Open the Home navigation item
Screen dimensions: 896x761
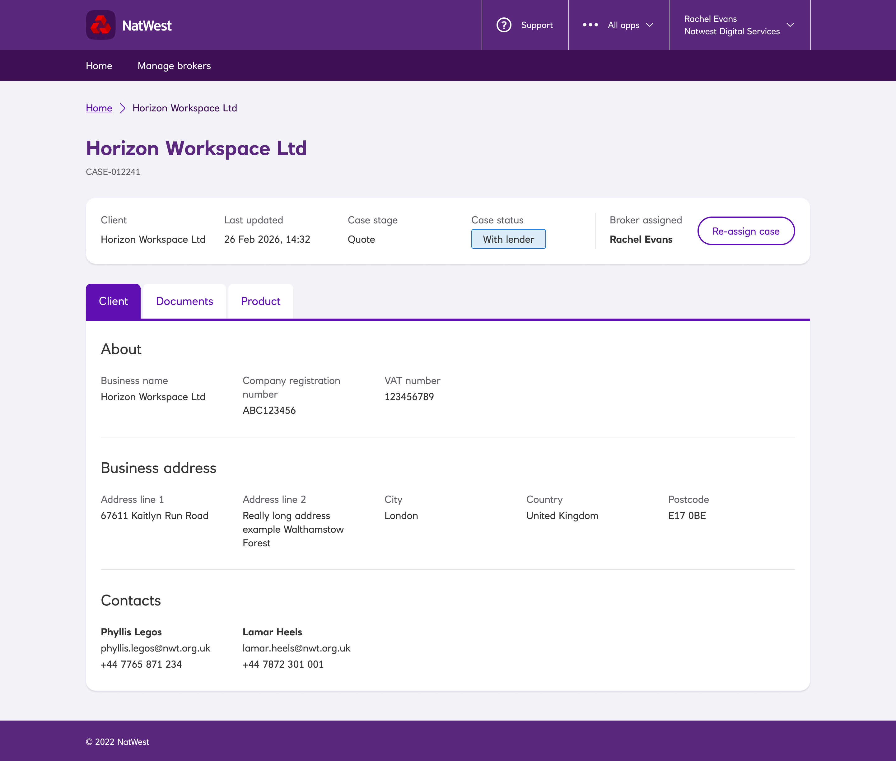[x=99, y=66]
